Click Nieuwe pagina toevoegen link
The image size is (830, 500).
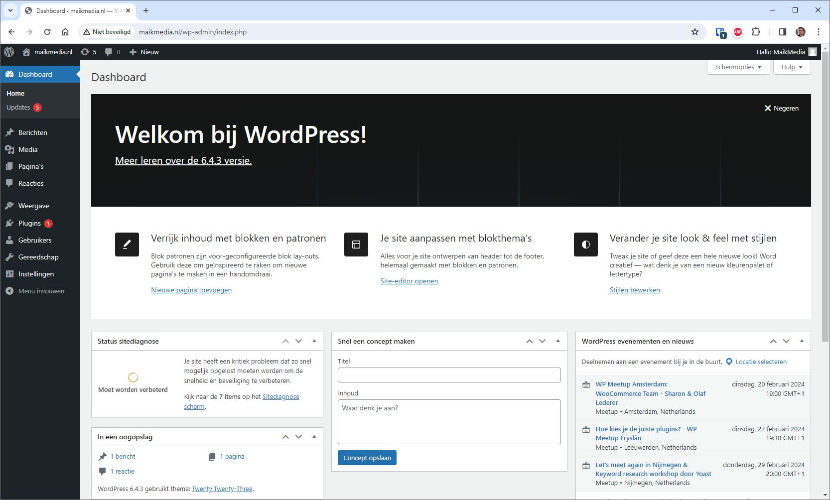tap(191, 290)
